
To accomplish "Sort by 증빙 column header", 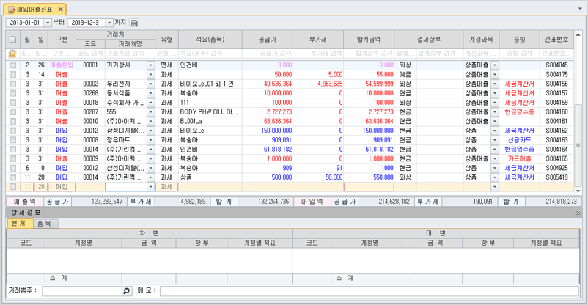I will pyautogui.click(x=519, y=40).
